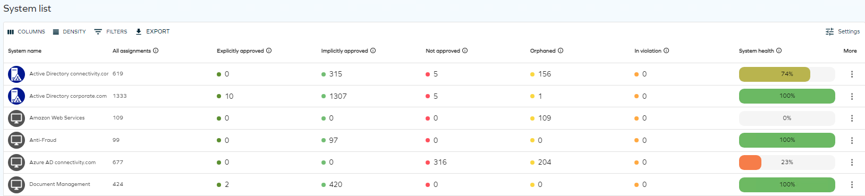Click the 74% system health bar
Screen dimensions: 865x196
pyautogui.click(x=787, y=74)
